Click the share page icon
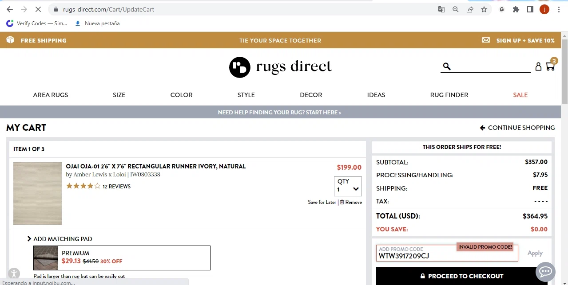The image size is (568, 285). point(469,9)
